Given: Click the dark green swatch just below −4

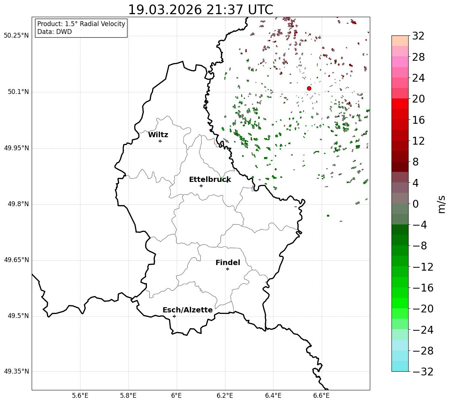Looking at the screenshot, I should (400, 230).
